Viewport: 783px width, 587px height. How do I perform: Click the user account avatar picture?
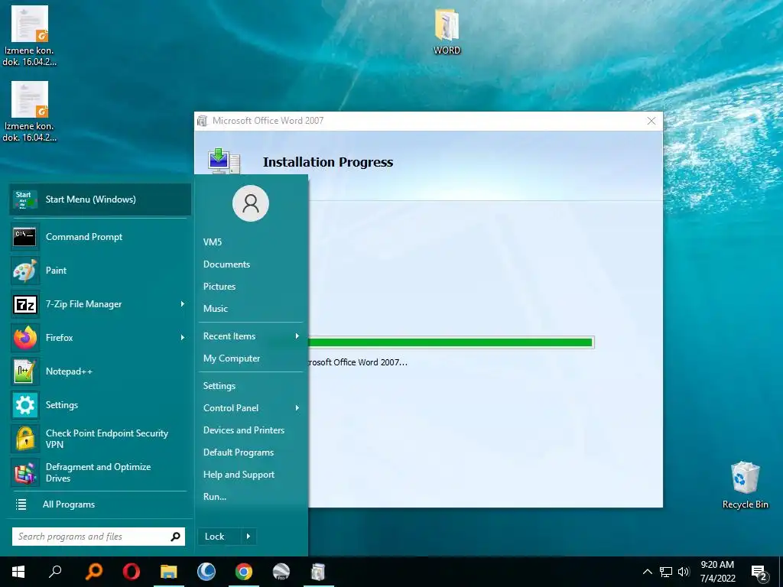click(251, 203)
